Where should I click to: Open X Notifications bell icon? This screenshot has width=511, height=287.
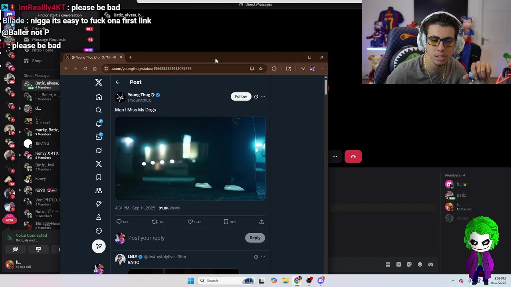99,124
